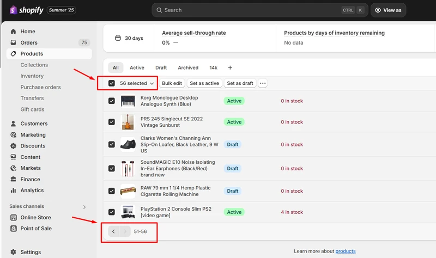The width and height of the screenshot is (436, 258).
Task: Toggle the select-all products checkbox
Action: coord(112,83)
